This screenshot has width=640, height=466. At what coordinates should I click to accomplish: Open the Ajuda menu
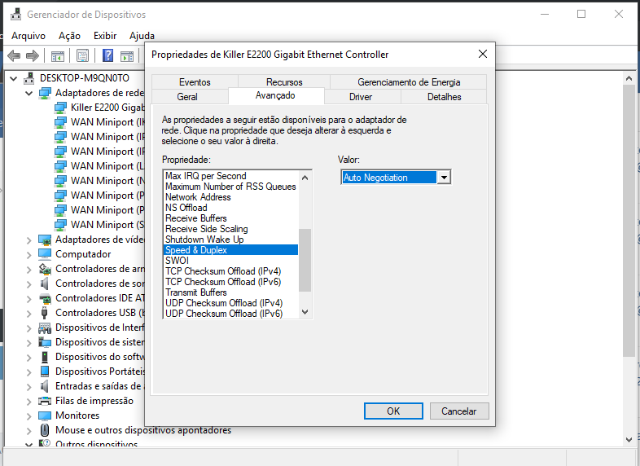point(142,36)
